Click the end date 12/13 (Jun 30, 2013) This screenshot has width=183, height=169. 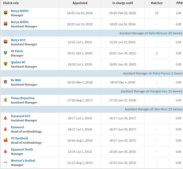click(x=123, y=163)
